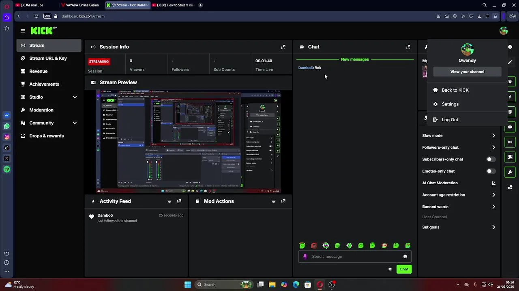The image size is (519, 291).
Task: Click New messages divider in chat
Action: pos(355,59)
